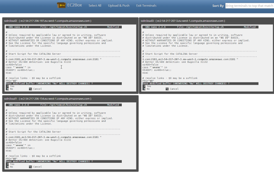Image resolution: width=274 pixels, height=173 pixels.
Task: Click the Modified status in solrcloud3 nano header
Action: [250, 27]
